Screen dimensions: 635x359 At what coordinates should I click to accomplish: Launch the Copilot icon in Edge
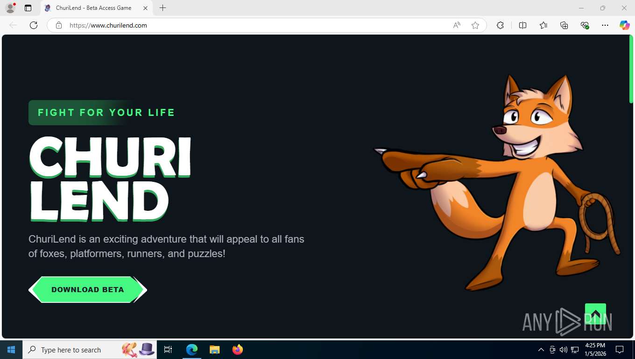[624, 25]
